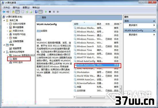This screenshot has height=108, width=158.
Task: Click the blue Help question mark icon
Action: click(36, 12)
